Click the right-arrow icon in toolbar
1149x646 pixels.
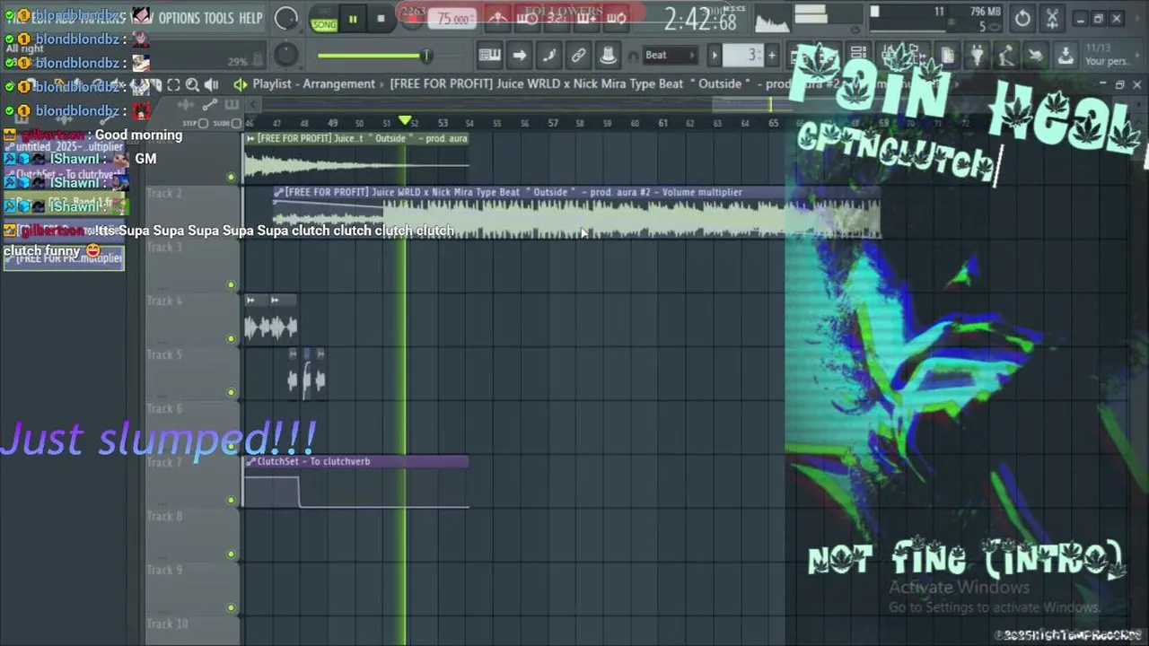519,56
